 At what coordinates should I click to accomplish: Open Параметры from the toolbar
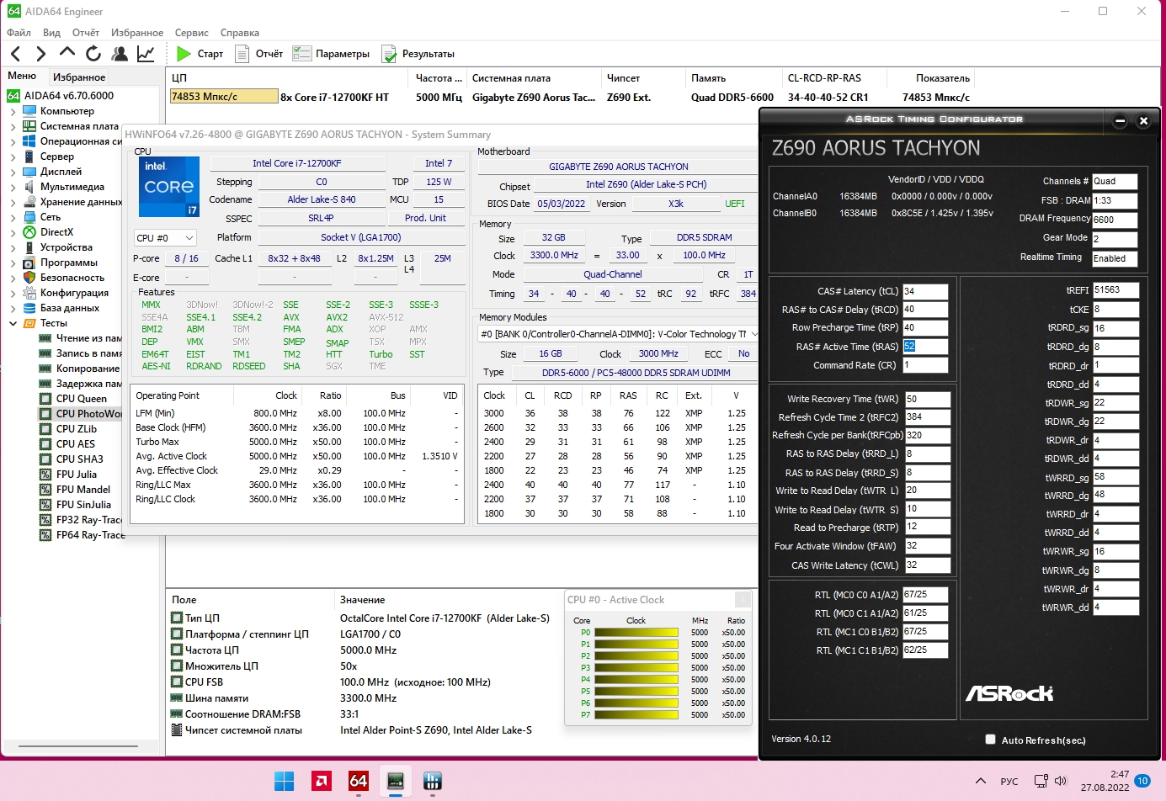(331, 54)
